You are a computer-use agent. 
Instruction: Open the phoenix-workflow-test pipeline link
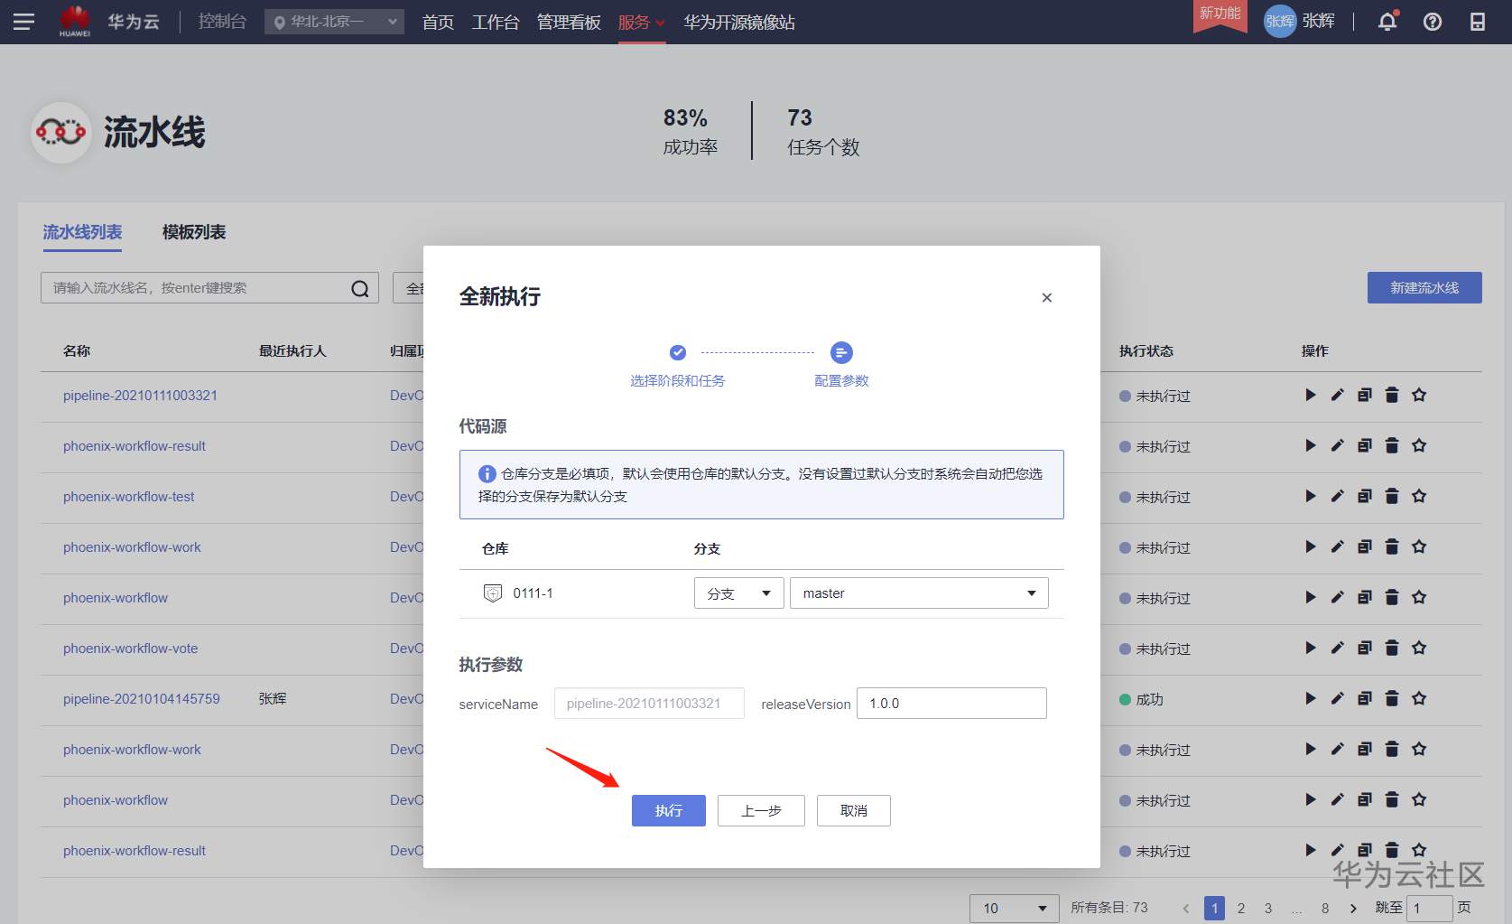(x=128, y=497)
